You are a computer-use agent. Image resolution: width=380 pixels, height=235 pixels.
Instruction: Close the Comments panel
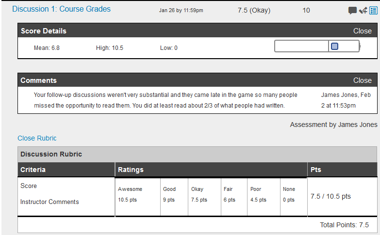pyautogui.click(x=362, y=80)
